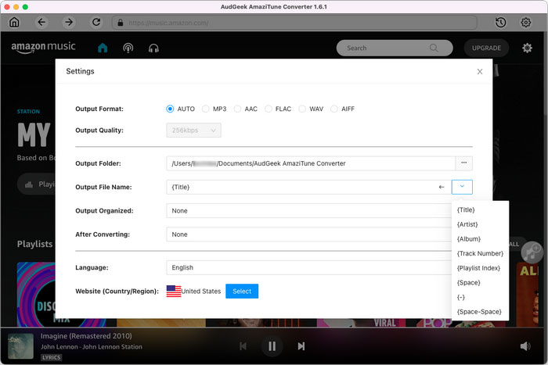Viewport: 548px width, 365px height.
Task: Click the volume speaker icon
Action: click(x=525, y=346)
